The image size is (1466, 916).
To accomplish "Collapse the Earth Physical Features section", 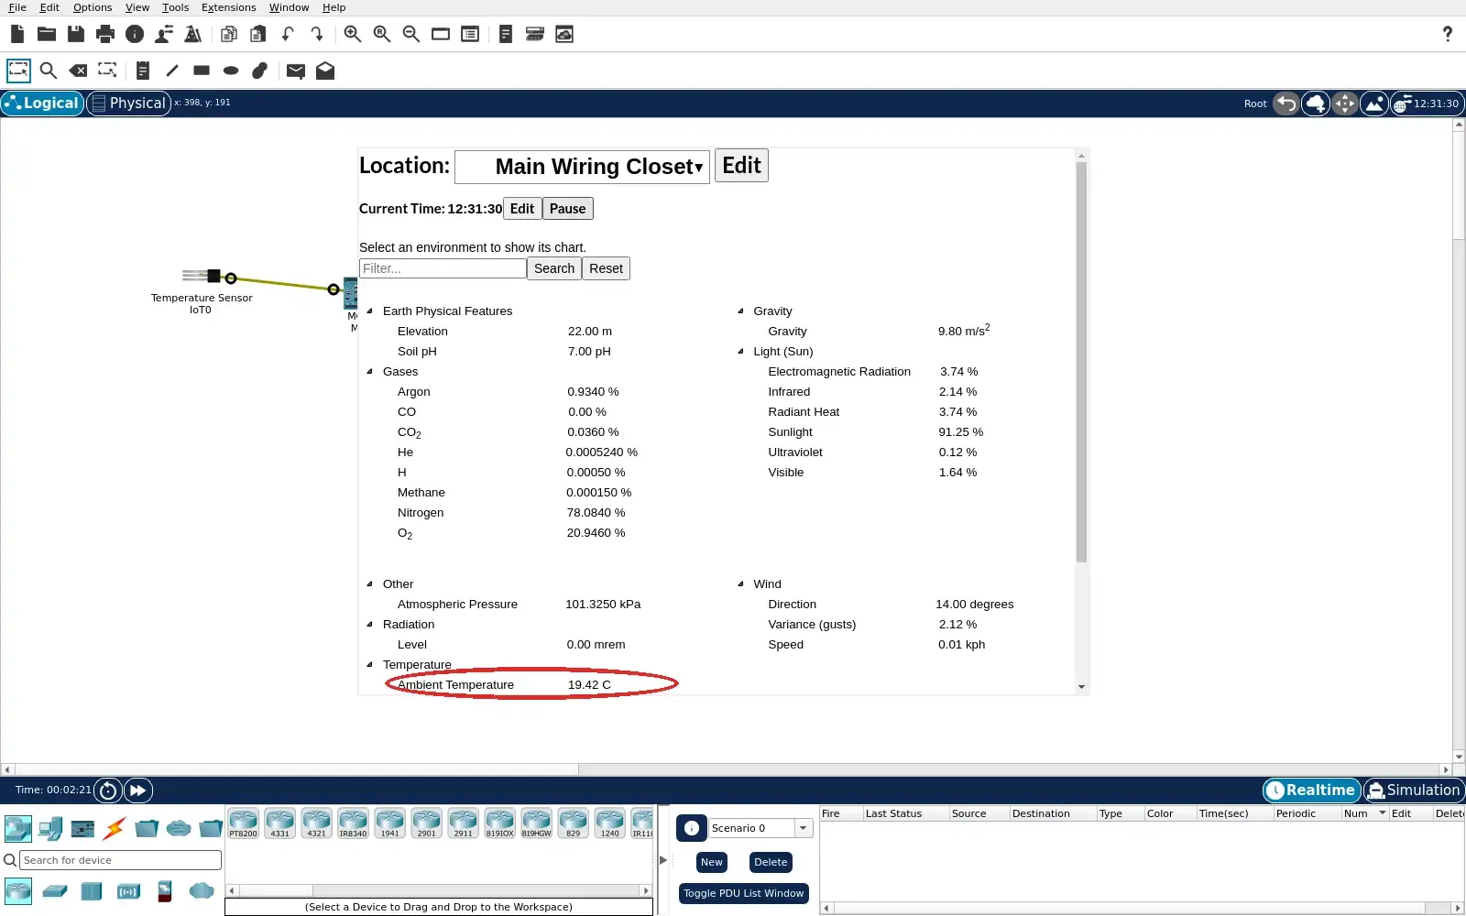I will tap(370, 311).
